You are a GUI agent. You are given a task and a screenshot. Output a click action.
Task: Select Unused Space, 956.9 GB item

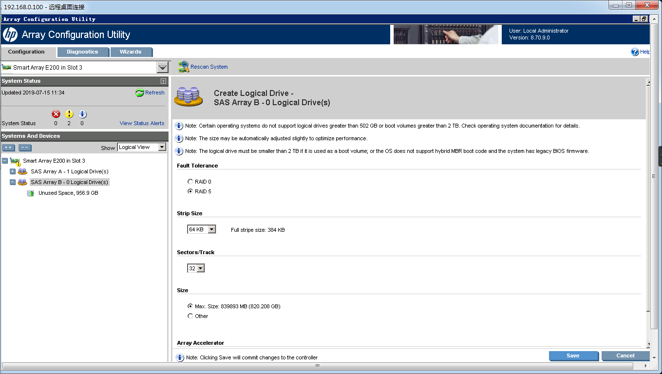point(68,193)
